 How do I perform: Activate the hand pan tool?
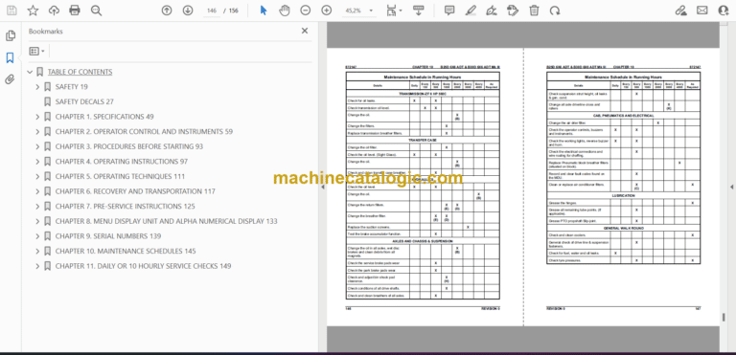[x=285, y=11]
